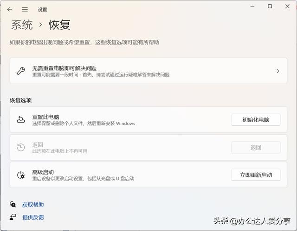297x231 pixels.
Task: Click the 提供反馈 feedback person icon
Action: coord(13,217)
